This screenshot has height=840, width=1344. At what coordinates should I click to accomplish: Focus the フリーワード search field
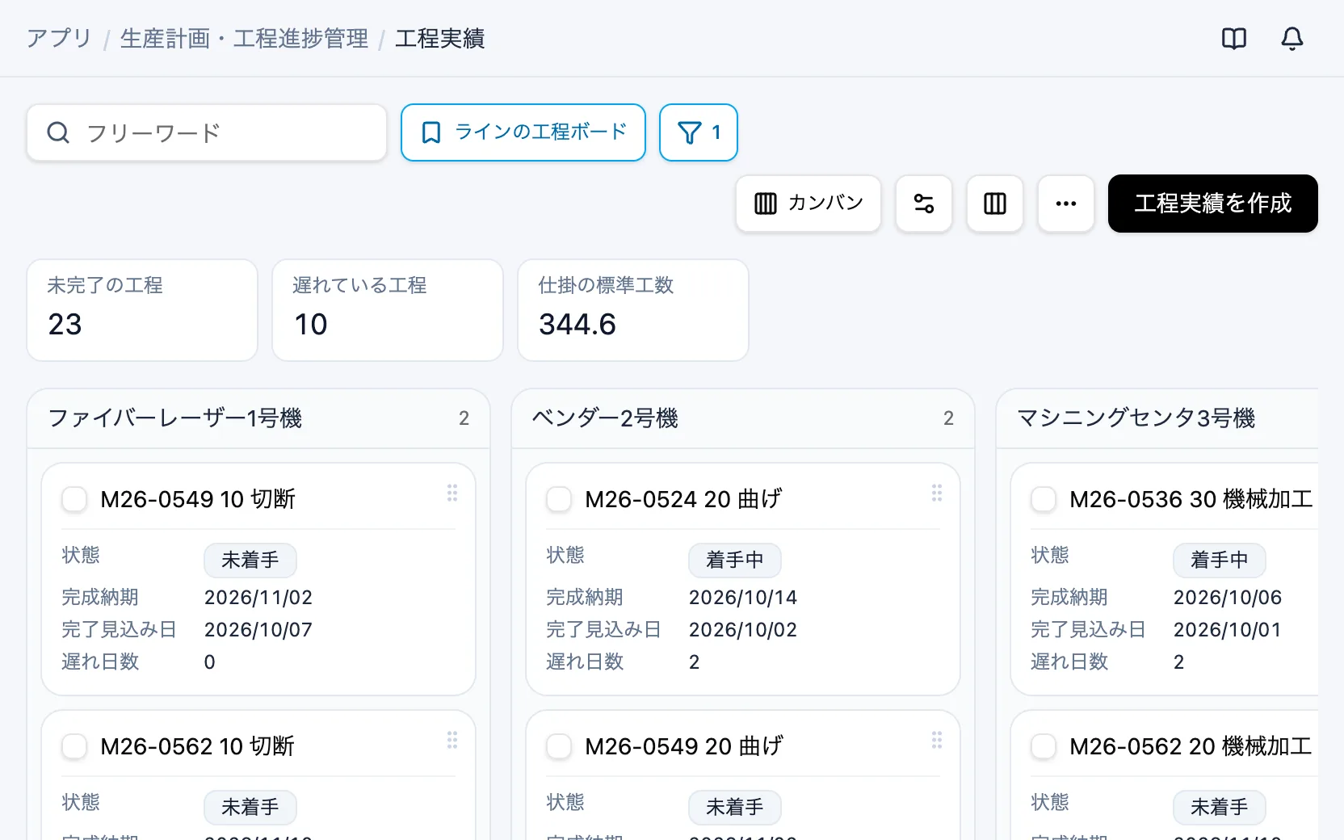pos(207,132)
